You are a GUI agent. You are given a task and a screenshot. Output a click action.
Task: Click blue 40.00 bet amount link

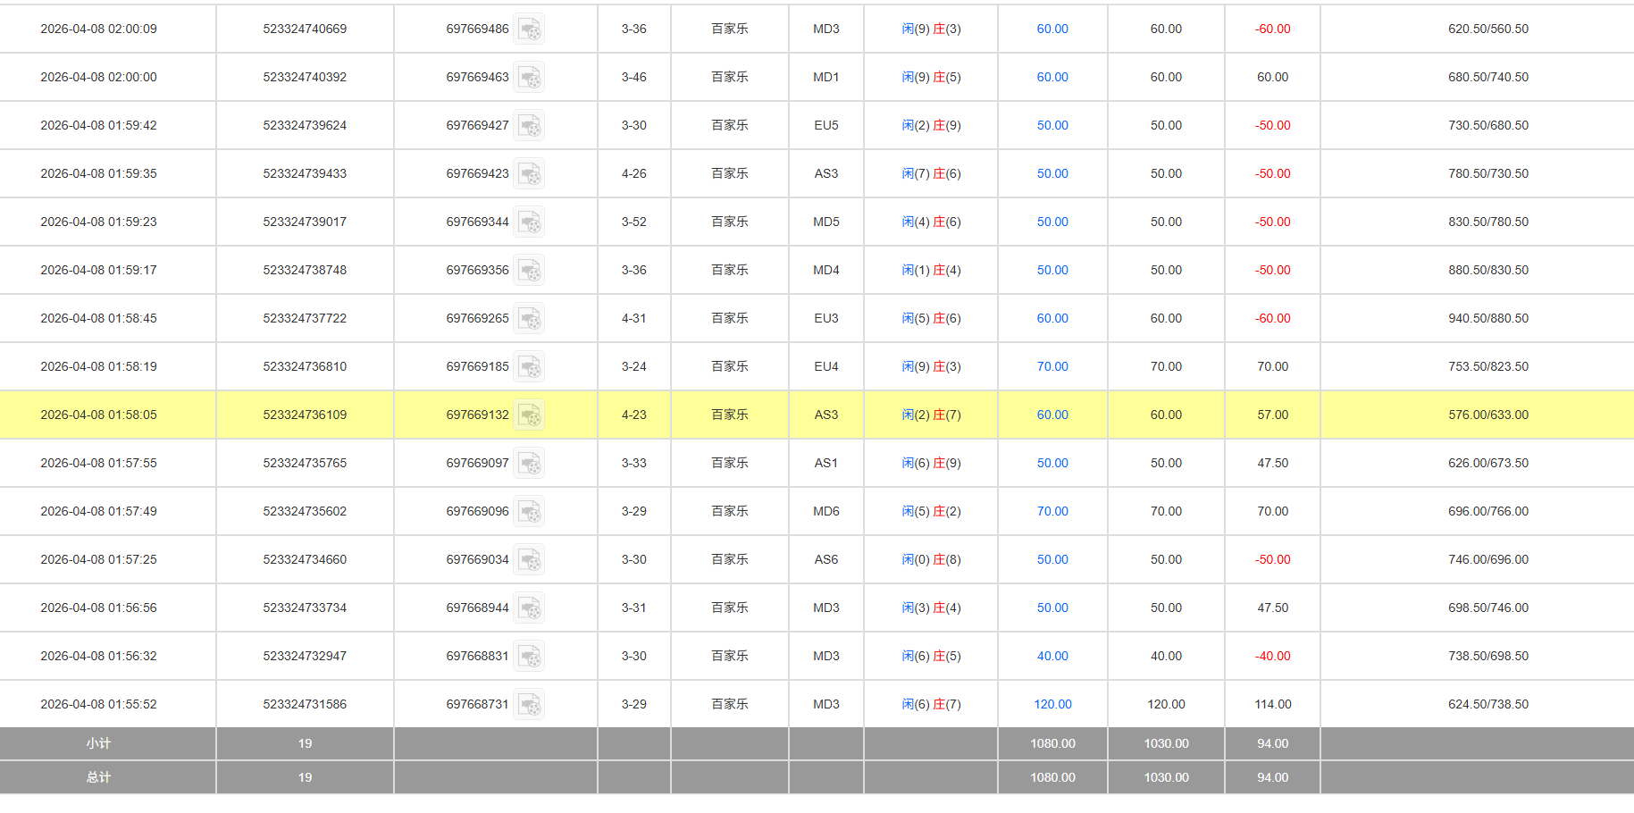1052,656
